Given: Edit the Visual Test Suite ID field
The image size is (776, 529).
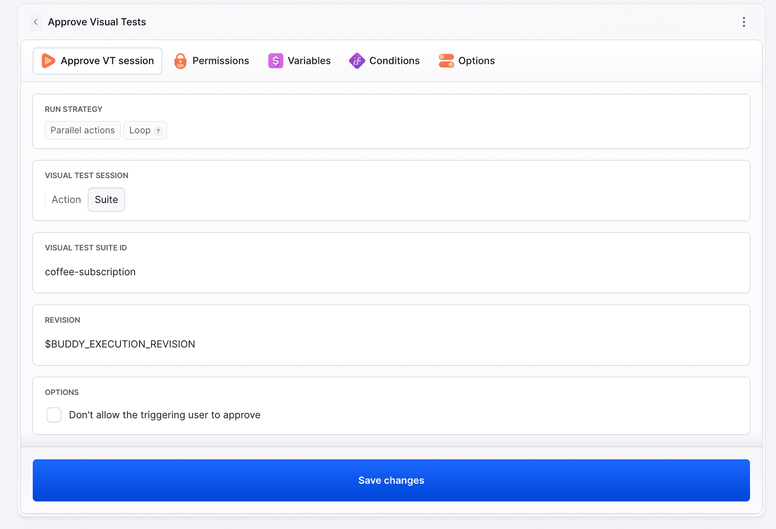Looking at the screenshot, I should pyautogui.click(x=391, y=272).
